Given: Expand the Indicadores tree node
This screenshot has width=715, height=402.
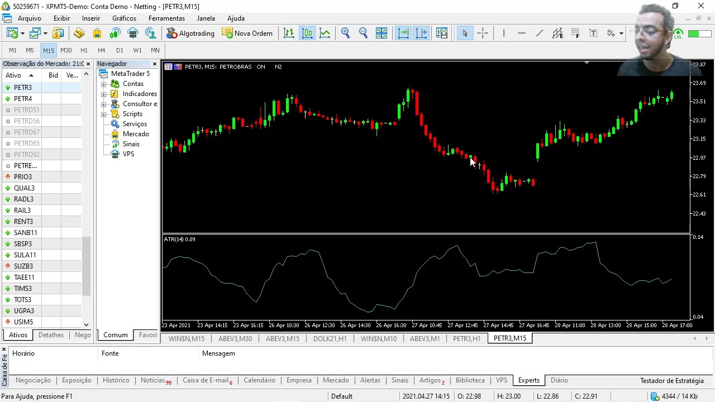Looking at the screenshot, I should [103, 94].
